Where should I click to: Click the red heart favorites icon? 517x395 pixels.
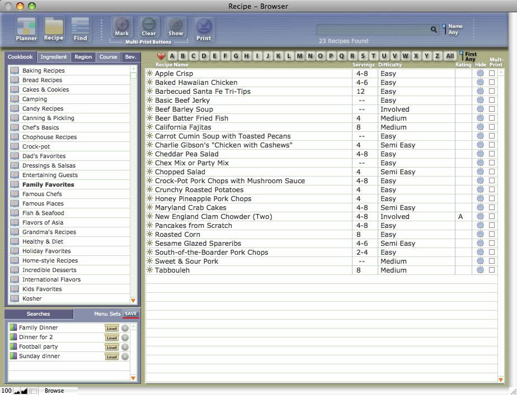161,56
